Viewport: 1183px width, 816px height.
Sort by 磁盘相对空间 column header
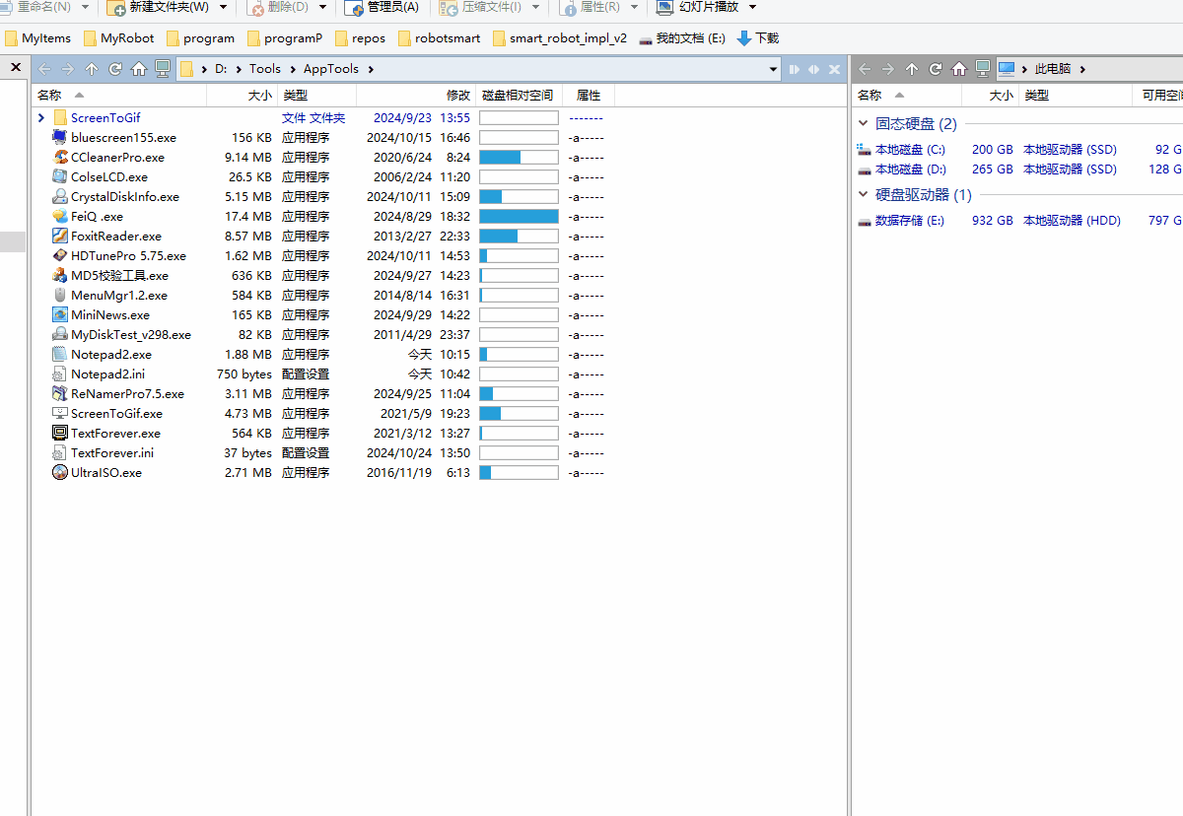[x=518, y=96]
